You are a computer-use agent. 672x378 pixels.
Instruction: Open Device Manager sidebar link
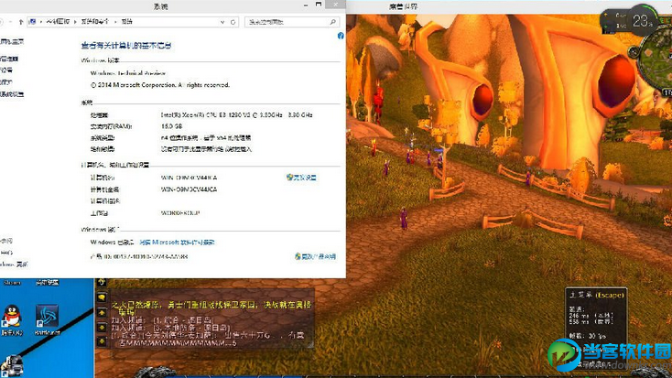pyautogui.click(x=9, y=59)
